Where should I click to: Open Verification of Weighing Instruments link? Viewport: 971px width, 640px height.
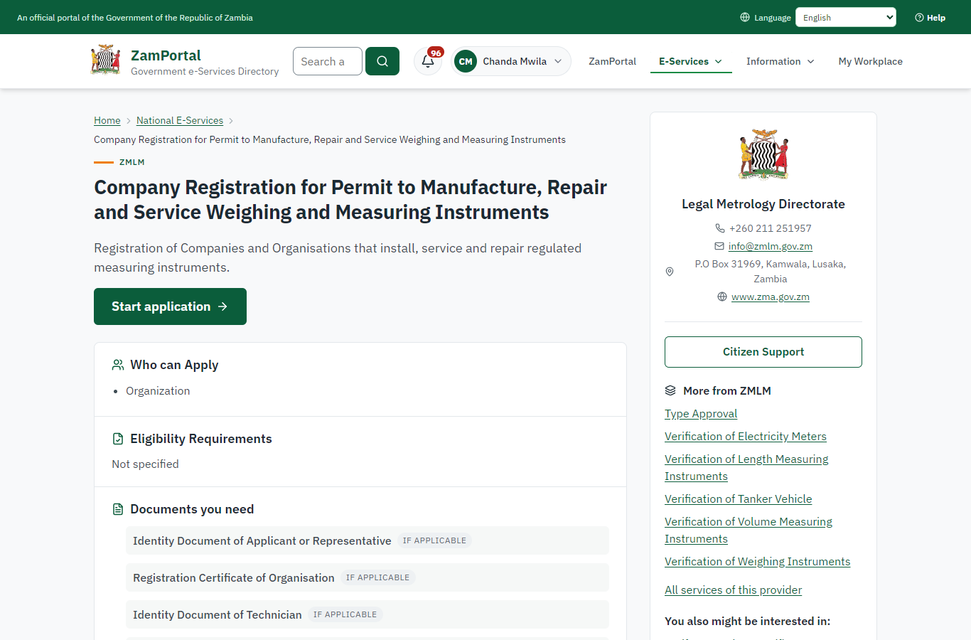click(757, 562)
